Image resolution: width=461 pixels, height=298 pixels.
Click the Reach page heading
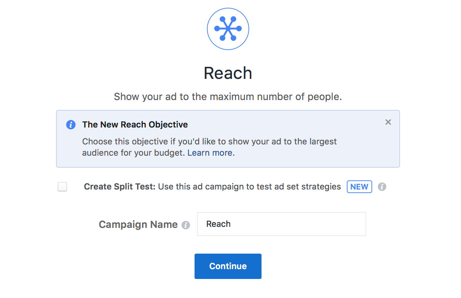pyautogui.click(x=228, y=73)
